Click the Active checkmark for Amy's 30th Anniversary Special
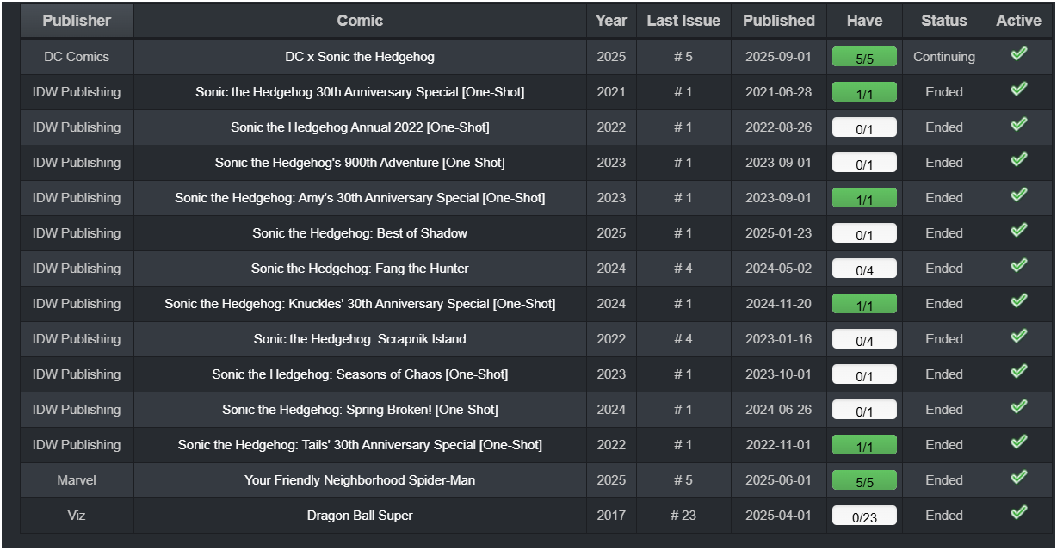This screenshot has height=550, width=1057. [x=1018, y=195]
